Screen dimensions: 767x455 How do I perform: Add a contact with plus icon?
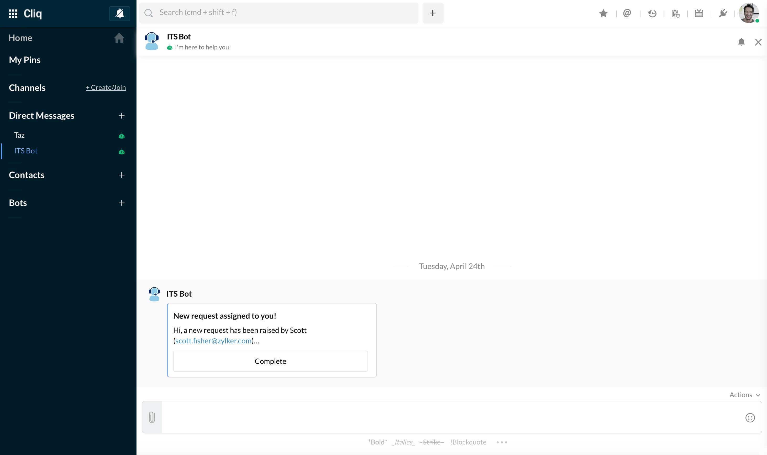pyautogui.click(x=122, y=175)
